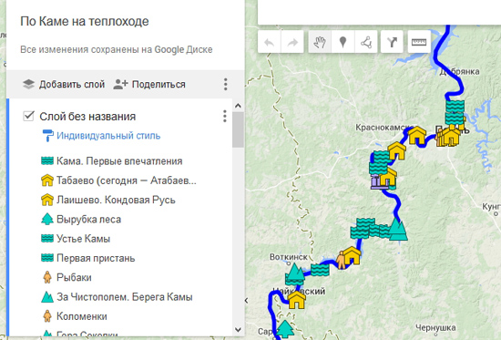
Task: Open the add directions tool
Action: pos(392,42)
